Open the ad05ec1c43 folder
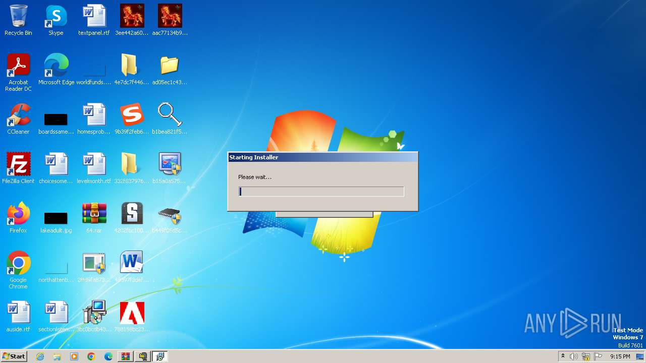 point(170,70)
